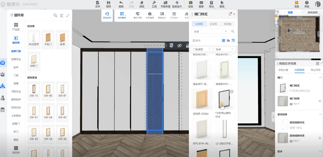
Task: Click the 撤销 (undo) icon
Action: click(121, 3)
